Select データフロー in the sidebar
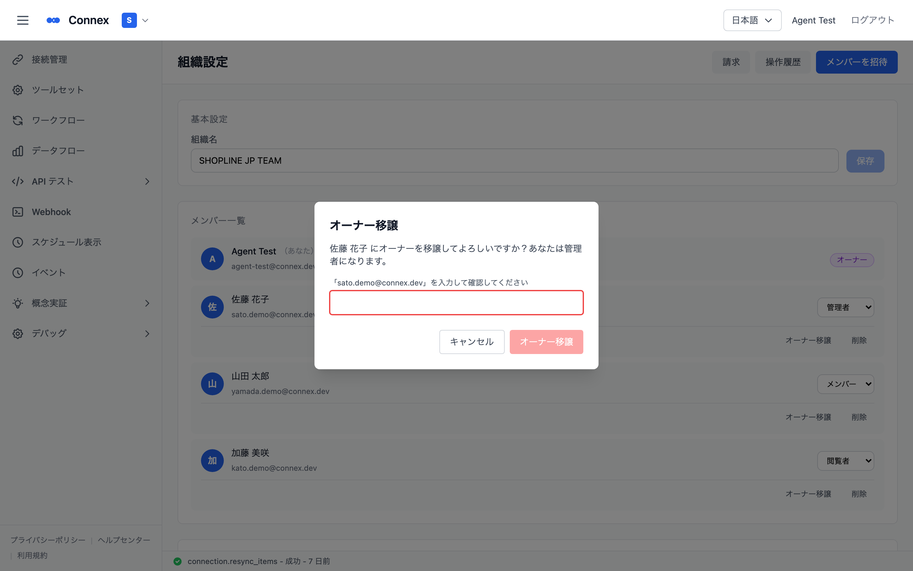Viewport: 913px width, 571px height. pyautogui.click(x=81, y=151)
